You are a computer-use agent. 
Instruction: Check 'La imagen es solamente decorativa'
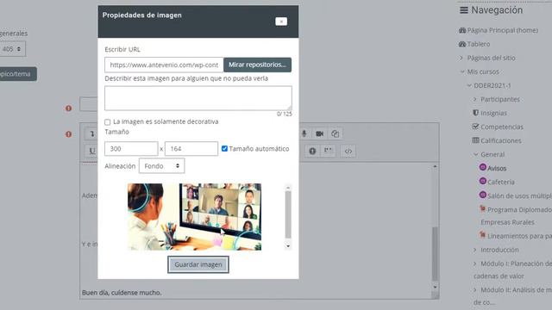pyautogui.click(x=107, y=122)
